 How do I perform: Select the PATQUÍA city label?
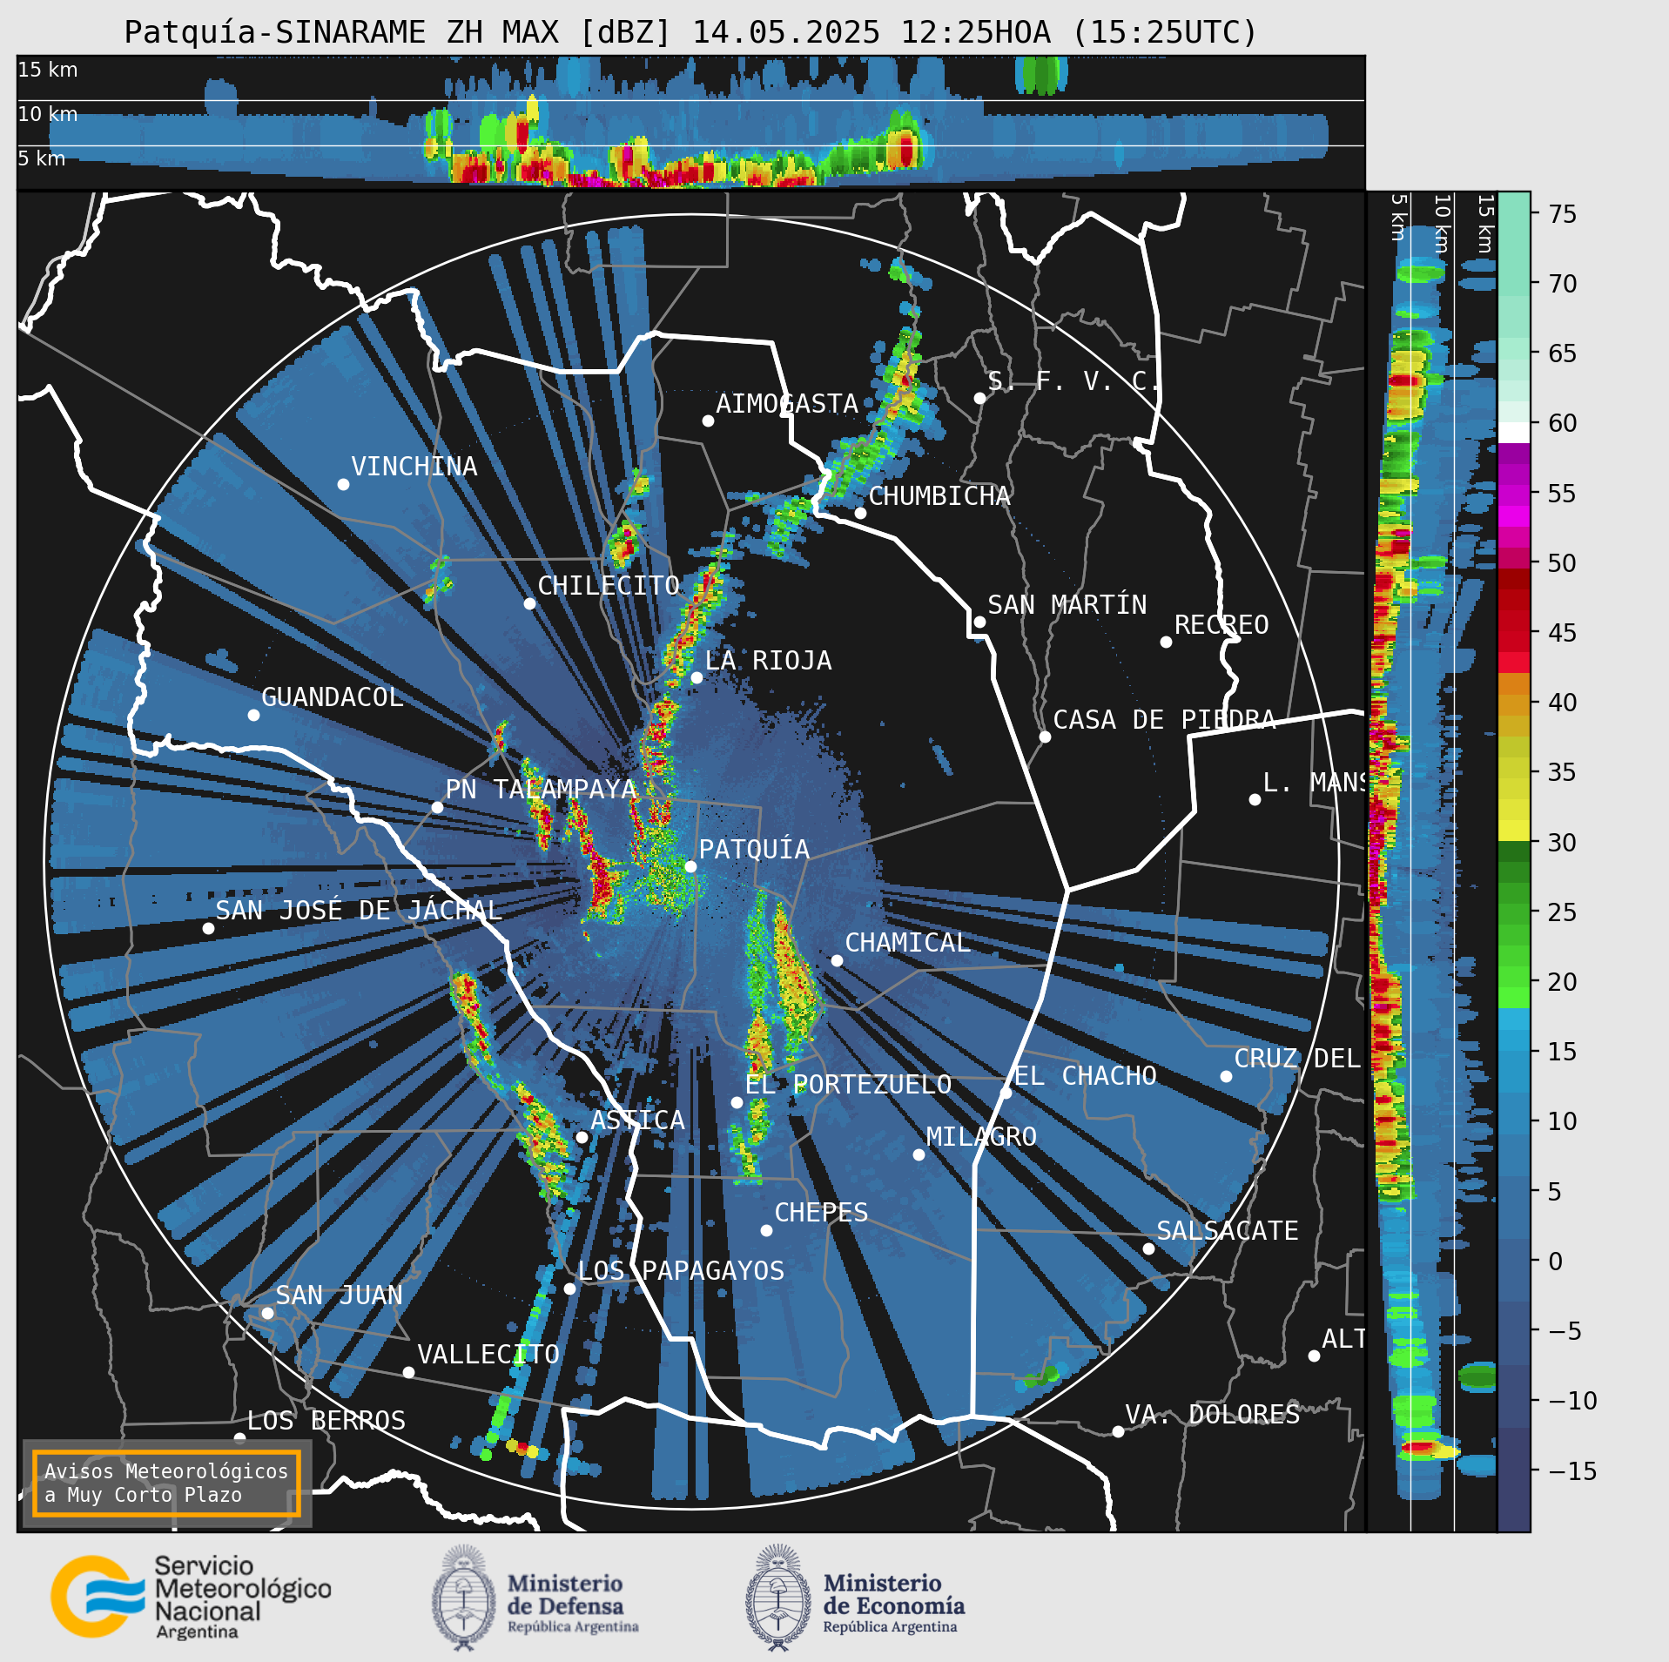[x=754, y=849]
